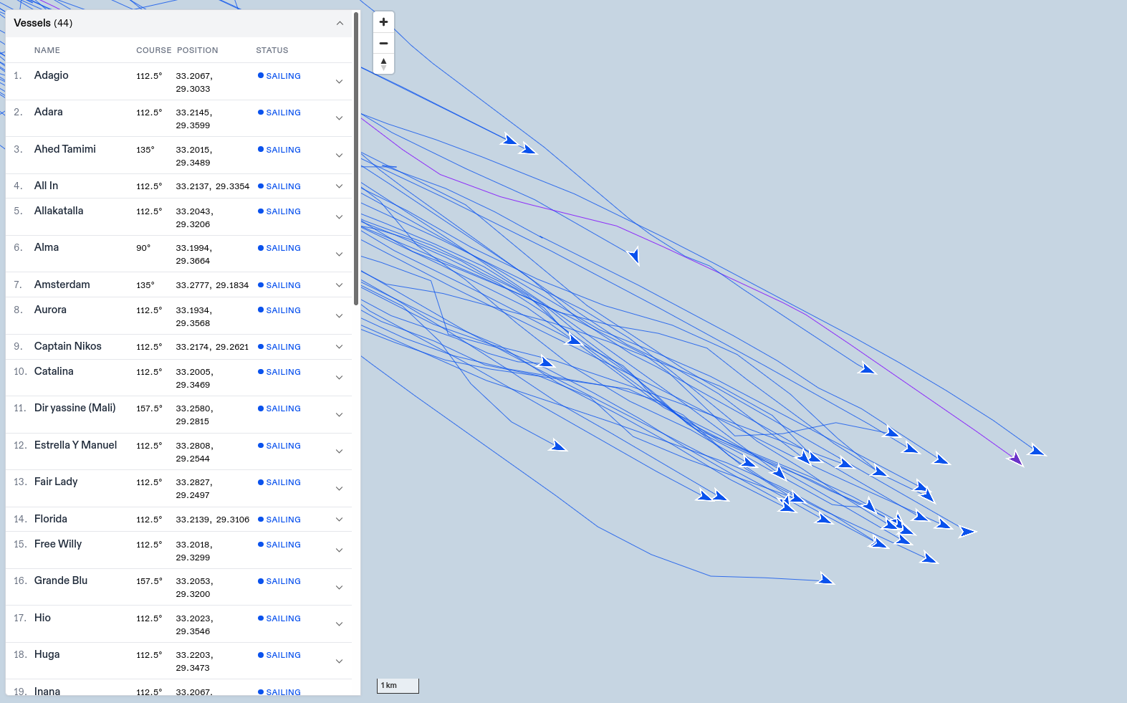Click the westward-pointing vessel arrow on map
The image size is (1127, 703).
point(634,255)
